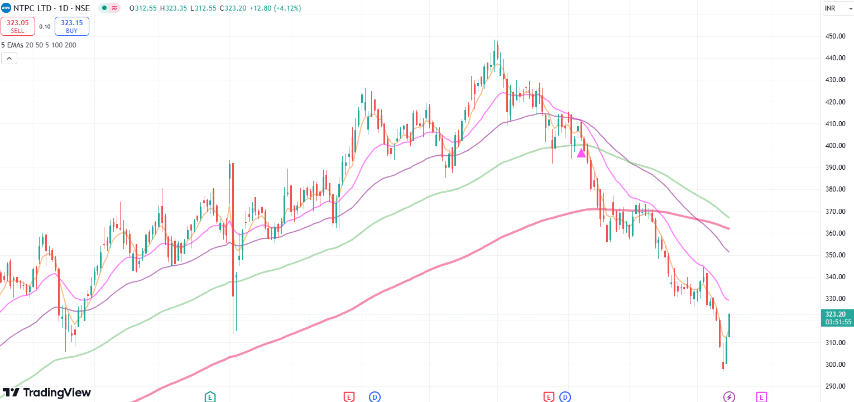854x402 pixels.
Task: Open the NTPC LTD · 1D · NSE symbol title
Action: (52, 8)
